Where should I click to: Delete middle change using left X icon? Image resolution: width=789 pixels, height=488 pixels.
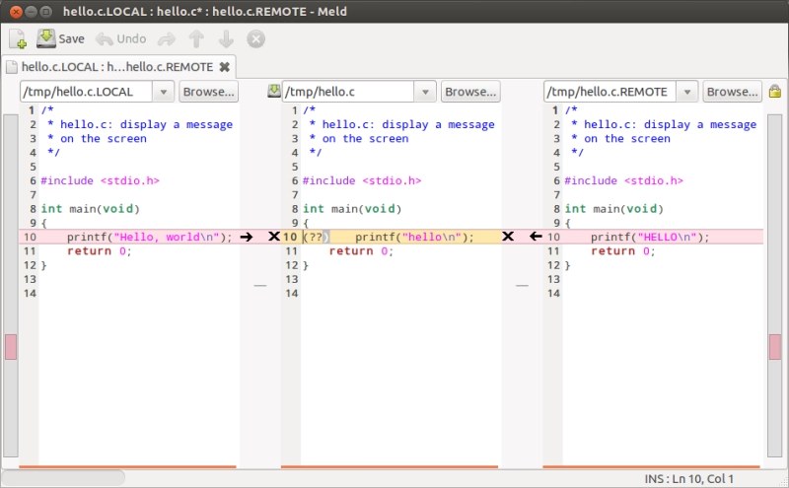274,237
